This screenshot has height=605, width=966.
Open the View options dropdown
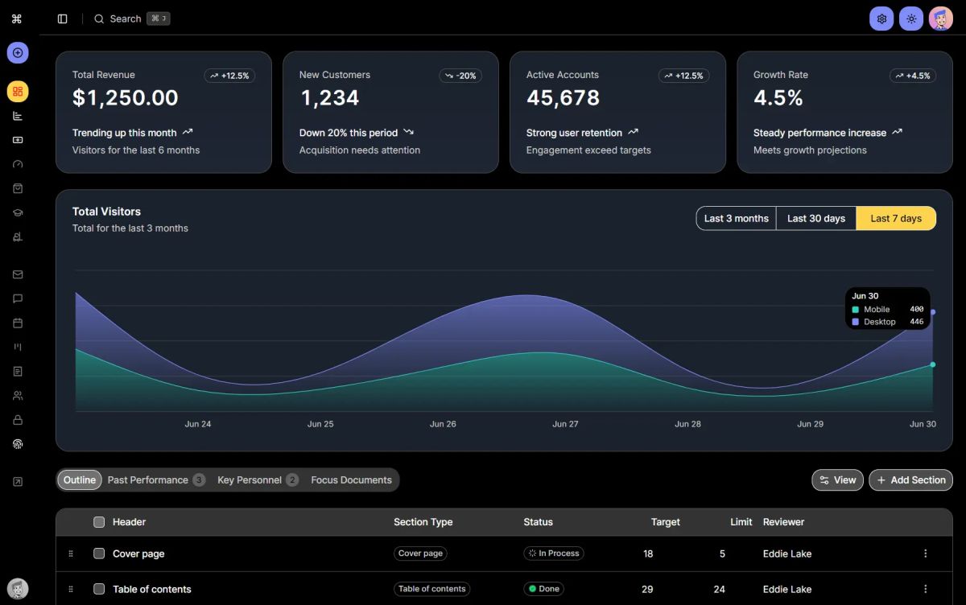tap(837, 479)
